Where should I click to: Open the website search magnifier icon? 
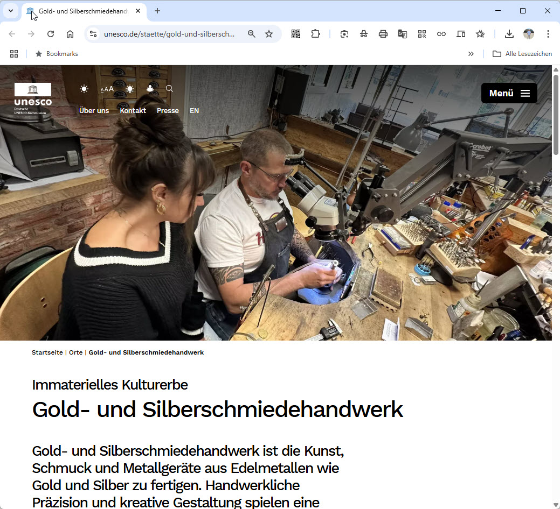[169, 88]
